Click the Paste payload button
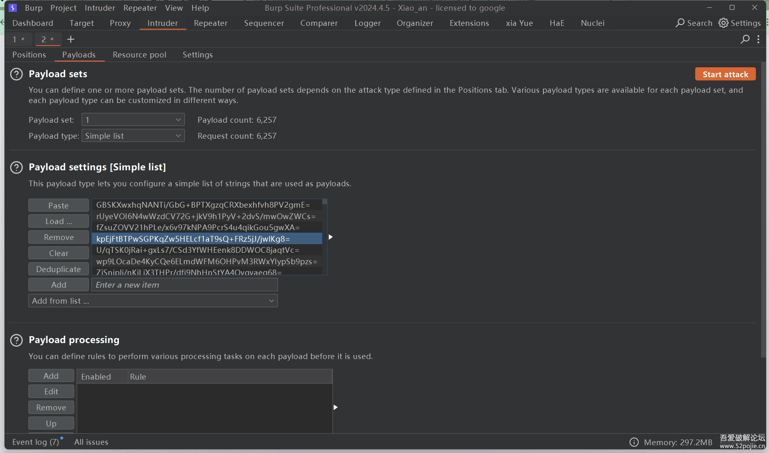 (x=59, y=206)
